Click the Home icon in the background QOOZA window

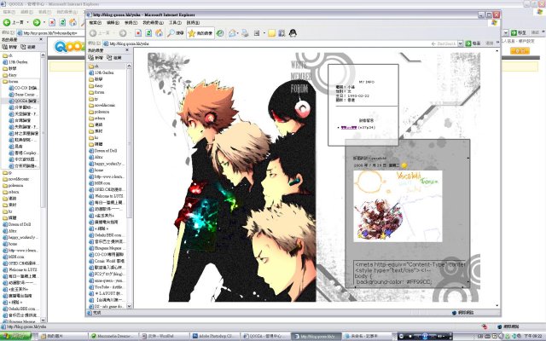(73, 22)
